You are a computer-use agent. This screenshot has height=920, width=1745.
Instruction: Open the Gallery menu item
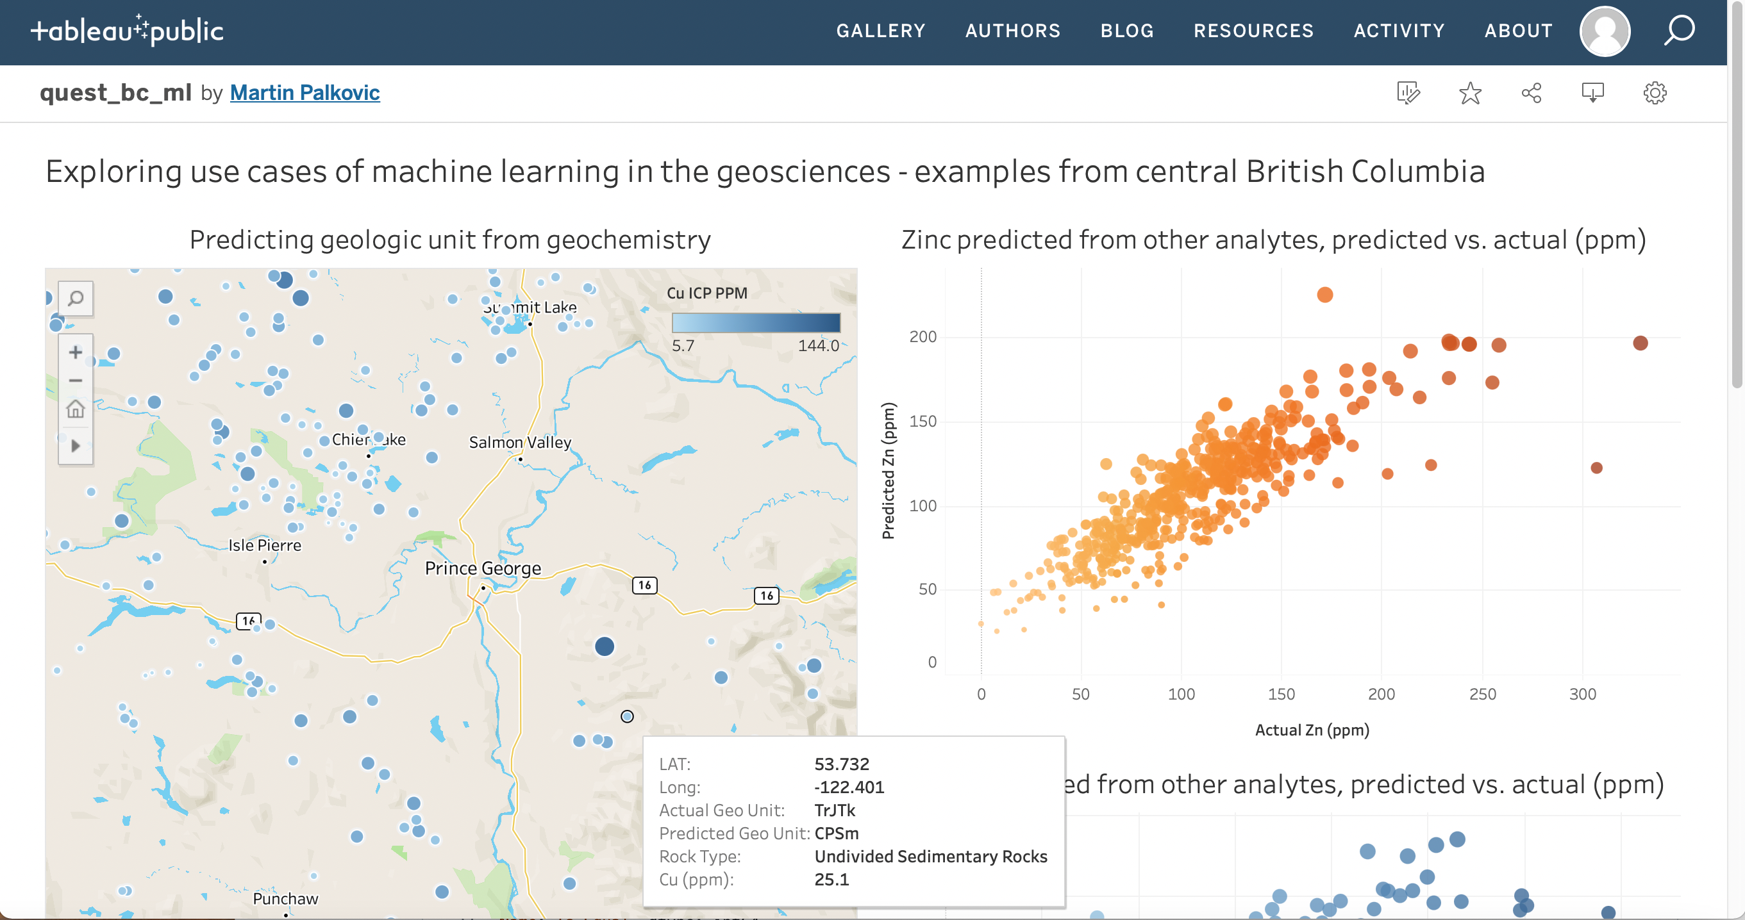[x=880, y=31]
